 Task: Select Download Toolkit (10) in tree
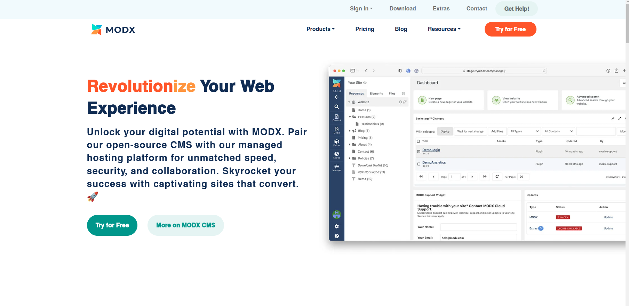373,166
